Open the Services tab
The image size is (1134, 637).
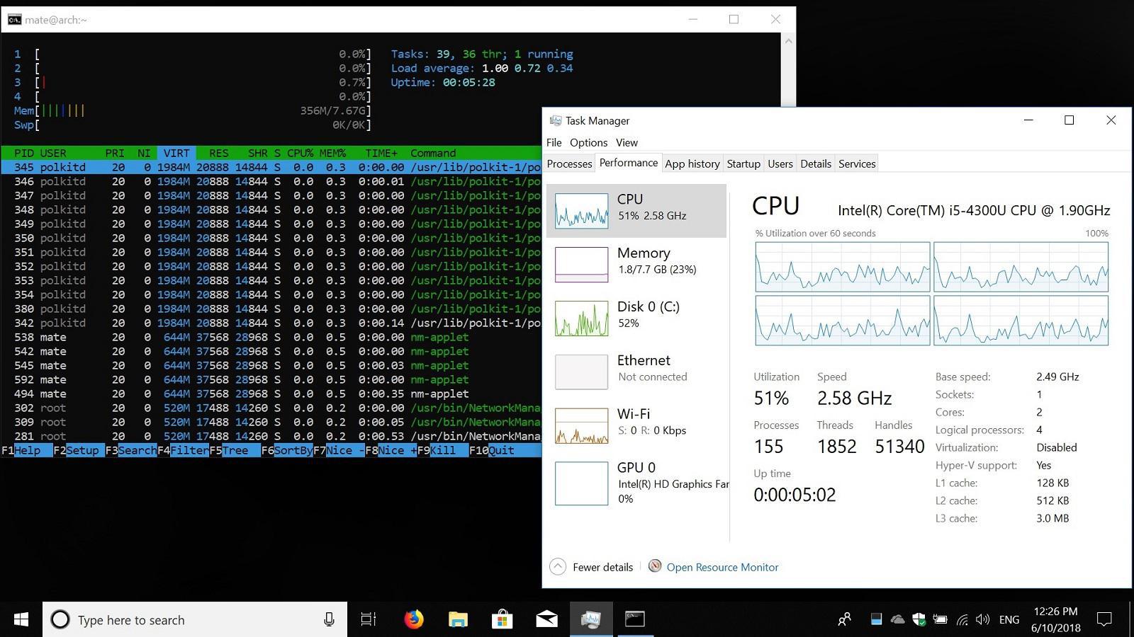point(856,163)
